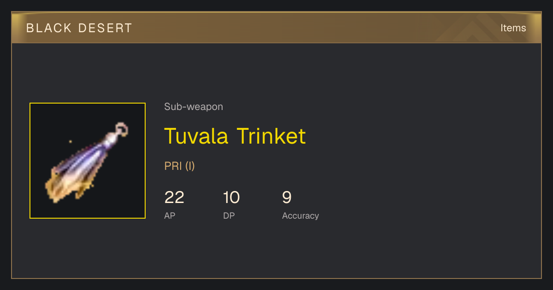Click the gold header banner bar
Image resolution: width=553 pixels, height=290 pixels.
point(276,28)
